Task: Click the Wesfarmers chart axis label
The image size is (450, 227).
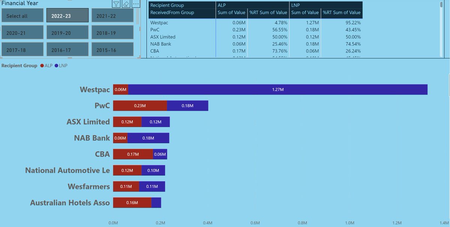Action: [89, 187]
